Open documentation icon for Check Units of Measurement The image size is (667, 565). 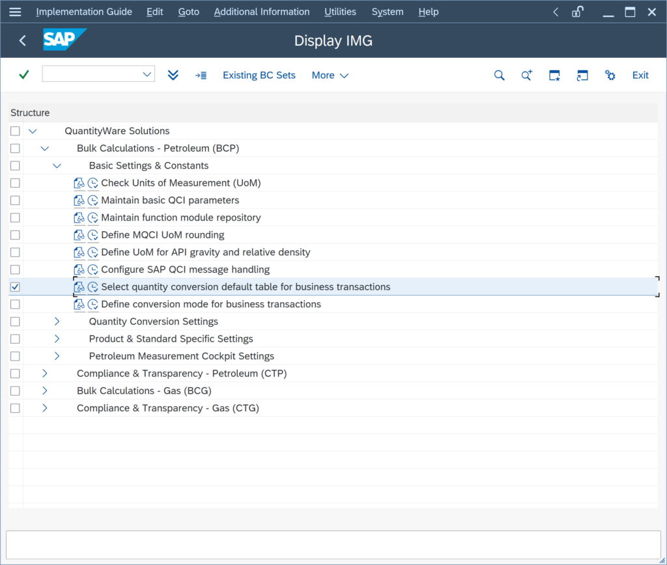[x=79, y=183]
